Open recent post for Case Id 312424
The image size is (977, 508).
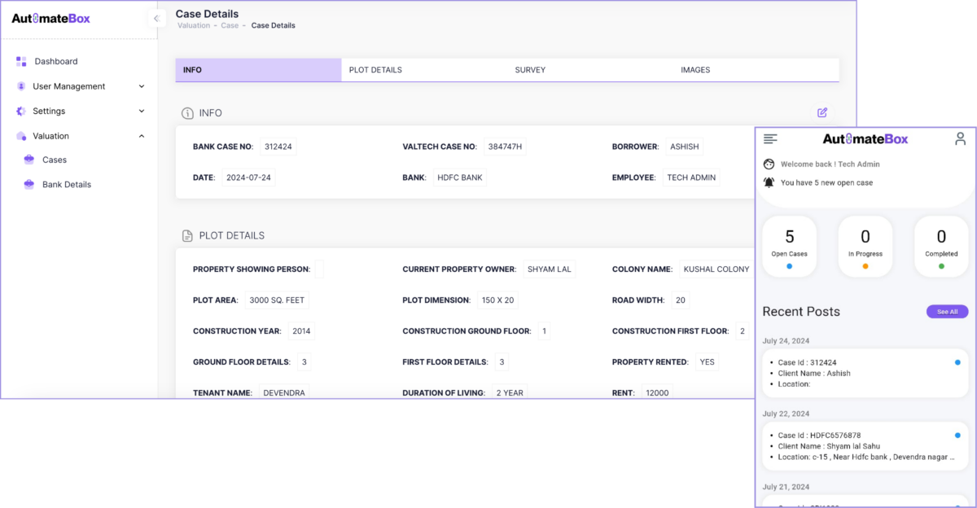[x=865, y=373]
